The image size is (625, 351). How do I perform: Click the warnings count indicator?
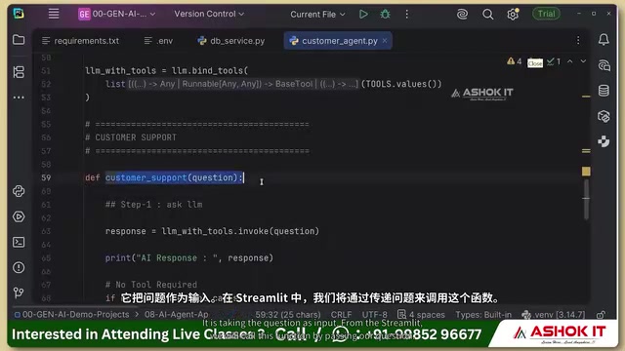coord(515,61)
